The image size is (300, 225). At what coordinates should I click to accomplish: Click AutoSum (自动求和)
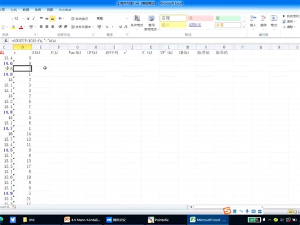click(291, 16)
